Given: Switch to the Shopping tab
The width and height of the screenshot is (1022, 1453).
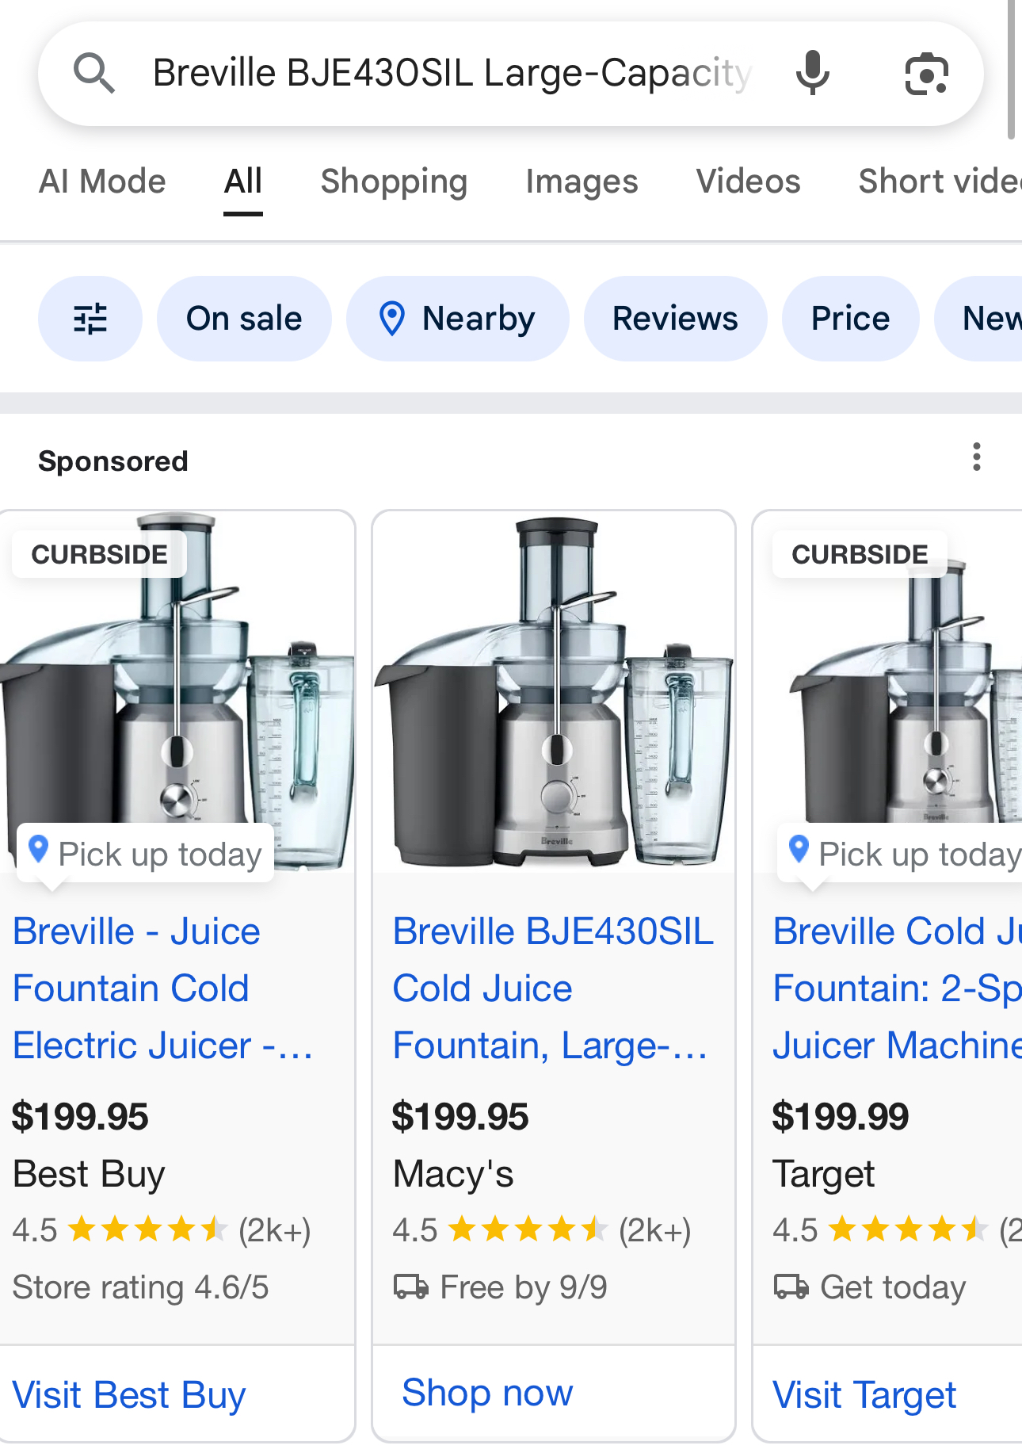Looking at the screenshot, I should pyautogui.click(x=394, y=182).
